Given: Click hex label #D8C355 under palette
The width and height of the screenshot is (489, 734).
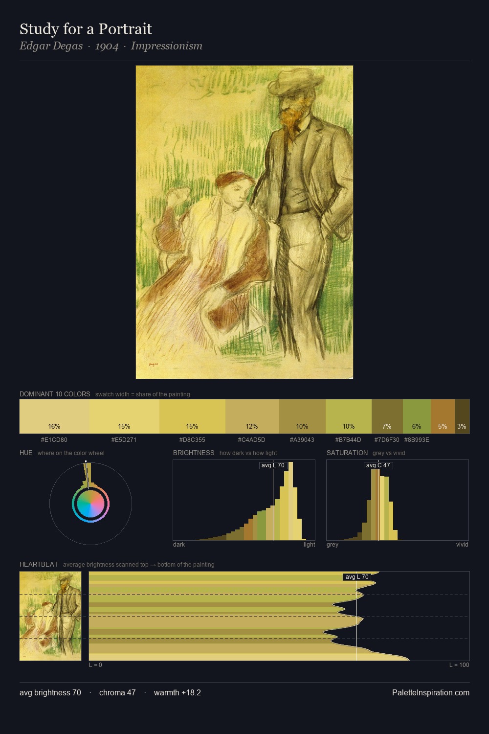Looking at the screenshot, I should point(192,440).
